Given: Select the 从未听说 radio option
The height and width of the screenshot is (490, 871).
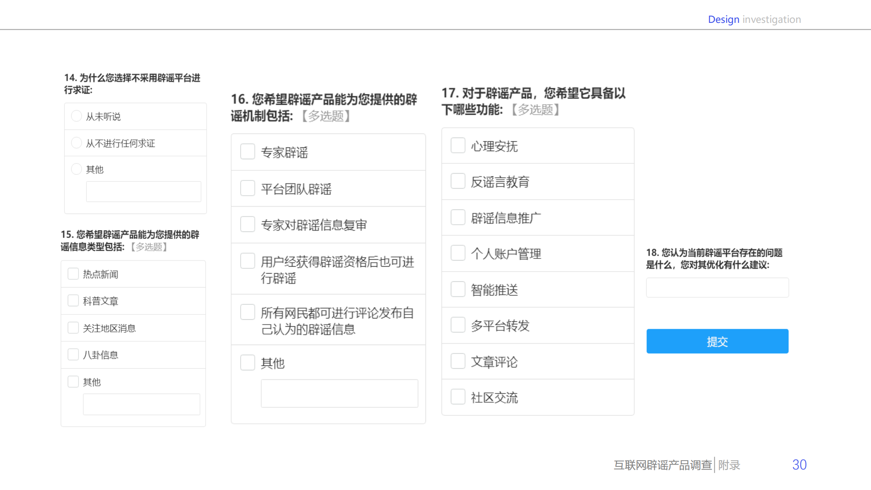Looking at the screenshot, I should click(76, 116).
